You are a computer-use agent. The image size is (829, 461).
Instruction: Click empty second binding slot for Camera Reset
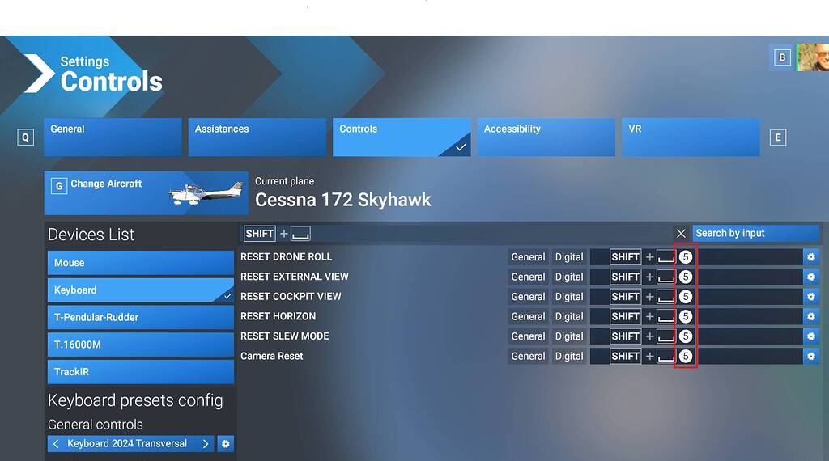click(x=750, y=357)
